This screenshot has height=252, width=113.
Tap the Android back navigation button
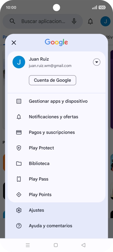83,245
